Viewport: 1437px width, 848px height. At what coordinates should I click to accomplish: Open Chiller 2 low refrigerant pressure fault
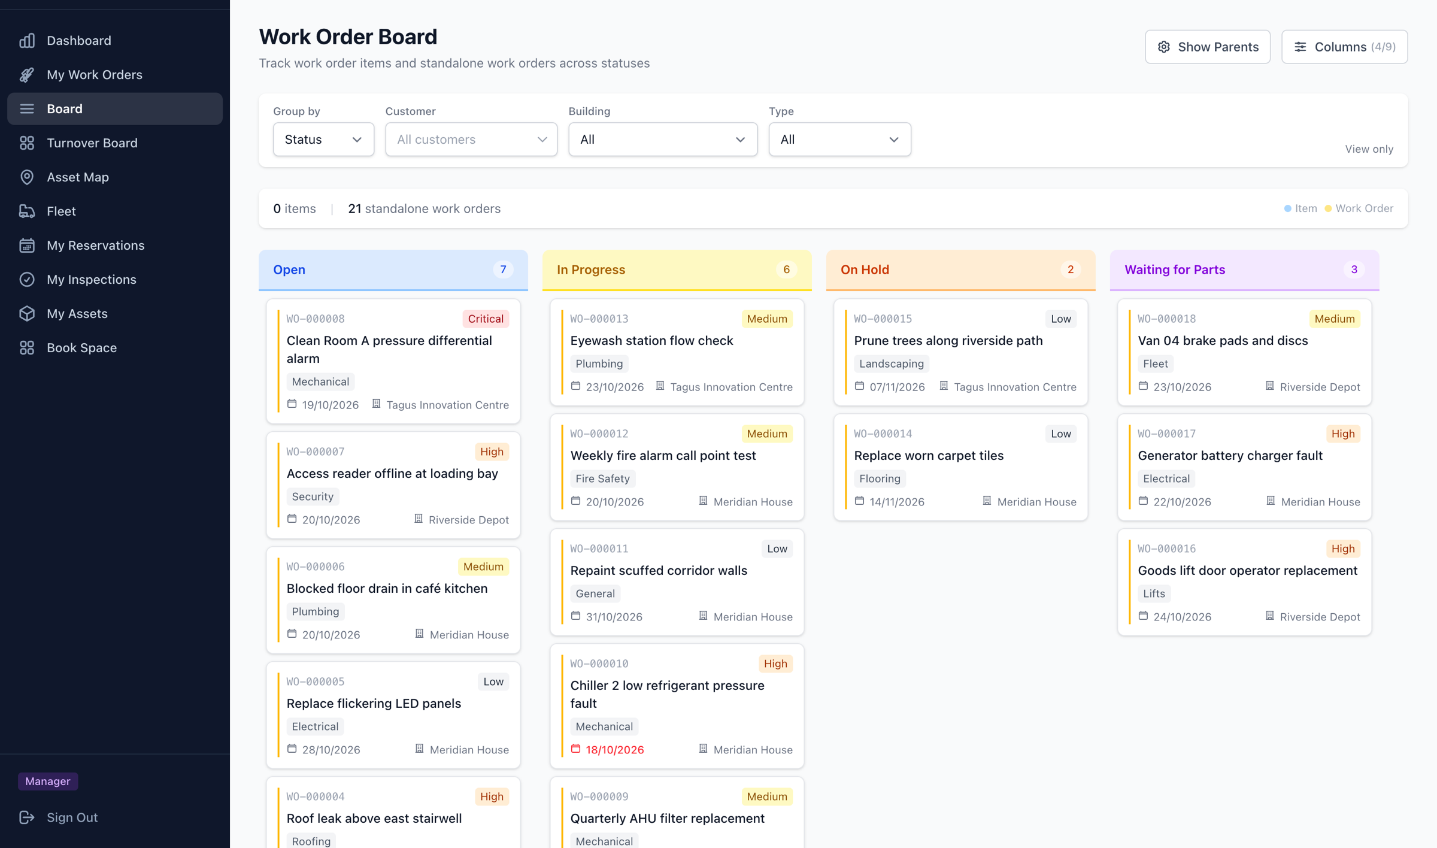(677, 707)
